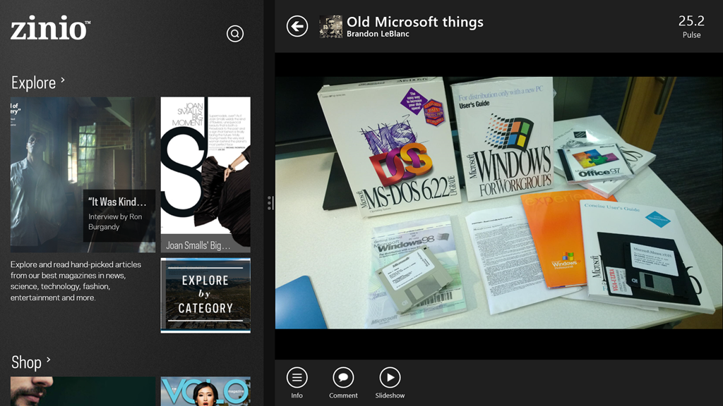Go back using the arrow button
The image size is (723, 406).
297,26
